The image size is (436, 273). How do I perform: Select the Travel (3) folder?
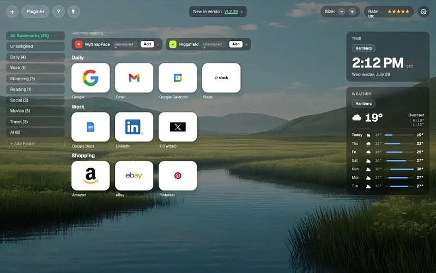click(x=35, y=121)
